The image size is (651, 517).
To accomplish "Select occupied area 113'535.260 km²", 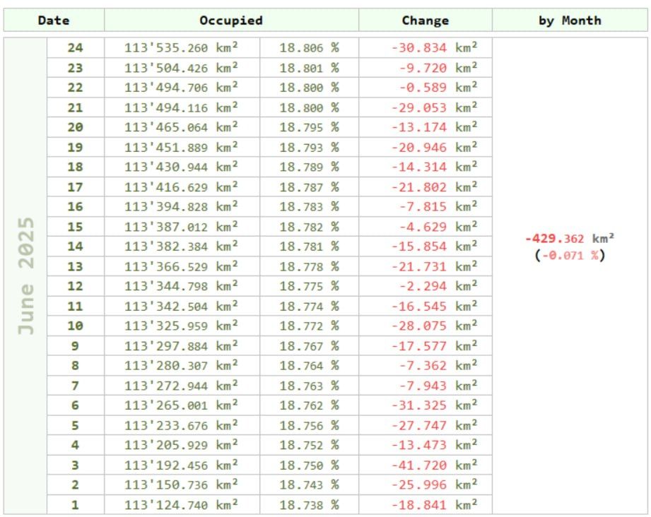I will point(181,48).
